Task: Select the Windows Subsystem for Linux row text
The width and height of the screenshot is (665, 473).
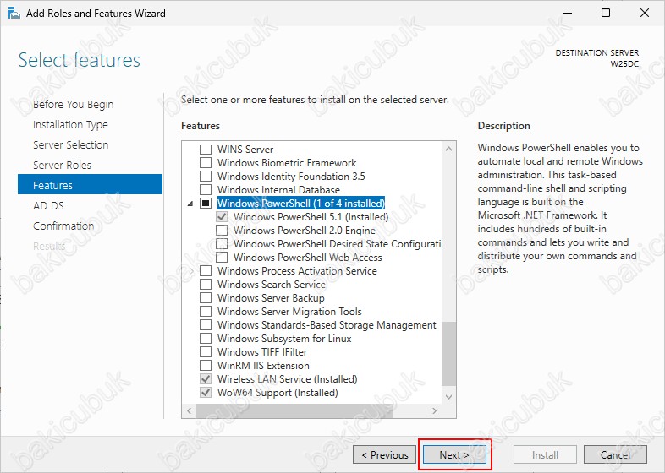Action: point(284,339)
